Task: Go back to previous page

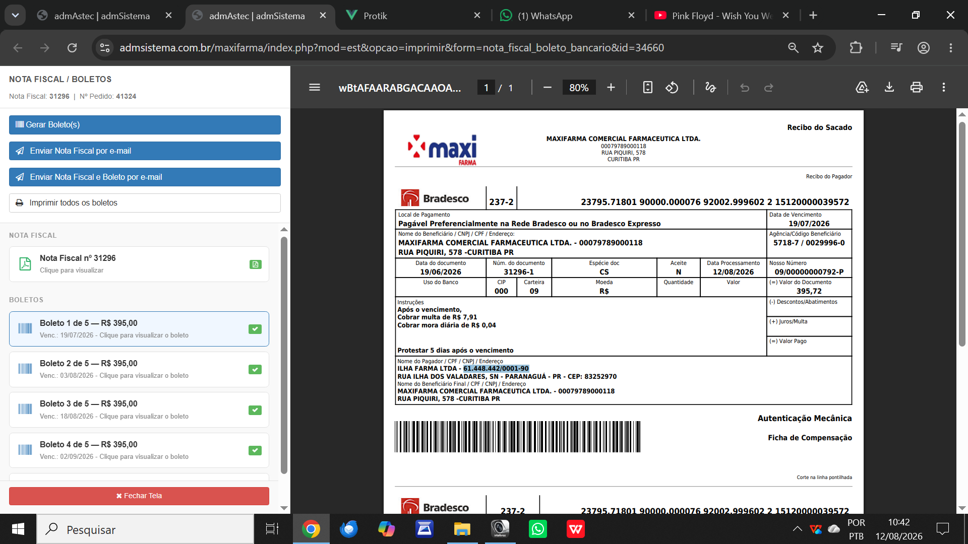Action: [x=18, y=48]
